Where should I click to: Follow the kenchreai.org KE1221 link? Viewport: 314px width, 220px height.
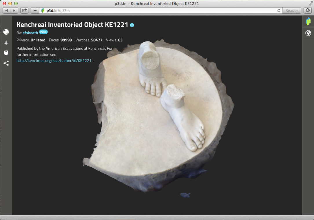(x=54, y=61)
